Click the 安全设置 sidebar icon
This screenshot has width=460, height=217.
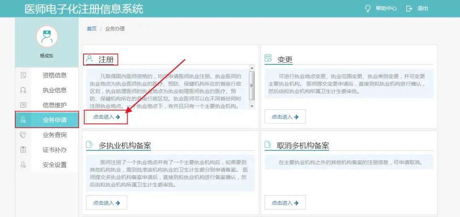click(23, 165)
